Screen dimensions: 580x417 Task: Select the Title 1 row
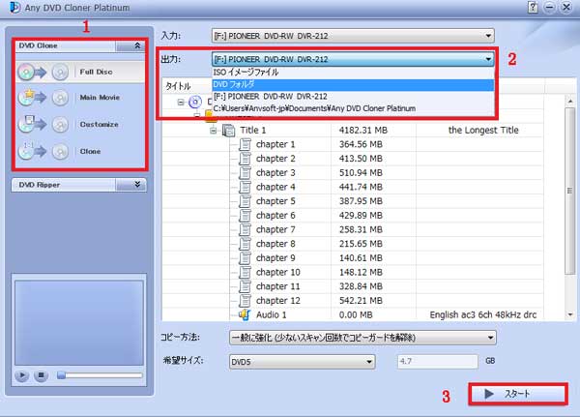click(x=352, y=131)
